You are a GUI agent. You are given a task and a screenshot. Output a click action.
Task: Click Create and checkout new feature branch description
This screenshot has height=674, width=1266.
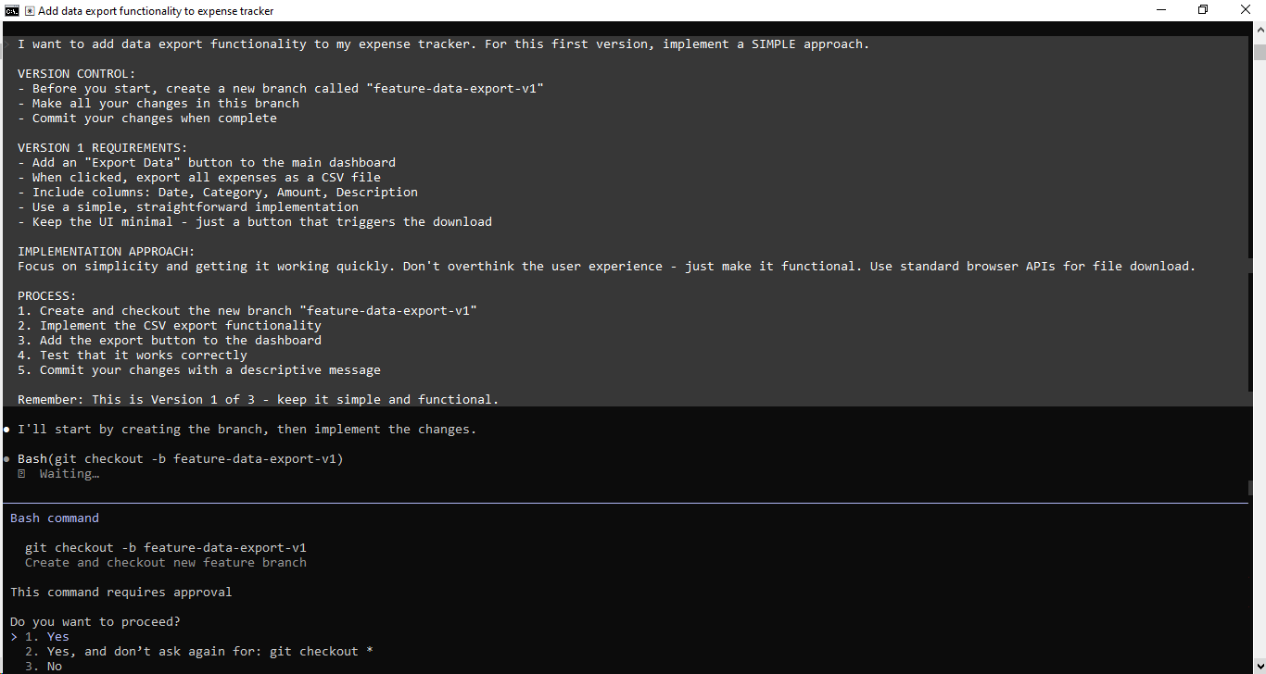point(166,563)
